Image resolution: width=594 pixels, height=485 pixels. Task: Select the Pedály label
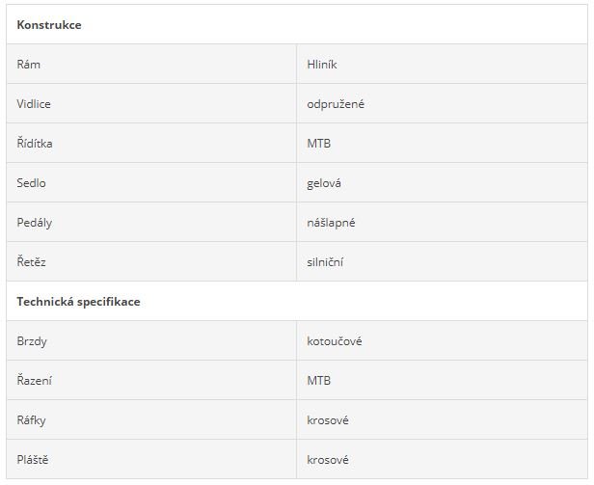[x=34, y=223]
